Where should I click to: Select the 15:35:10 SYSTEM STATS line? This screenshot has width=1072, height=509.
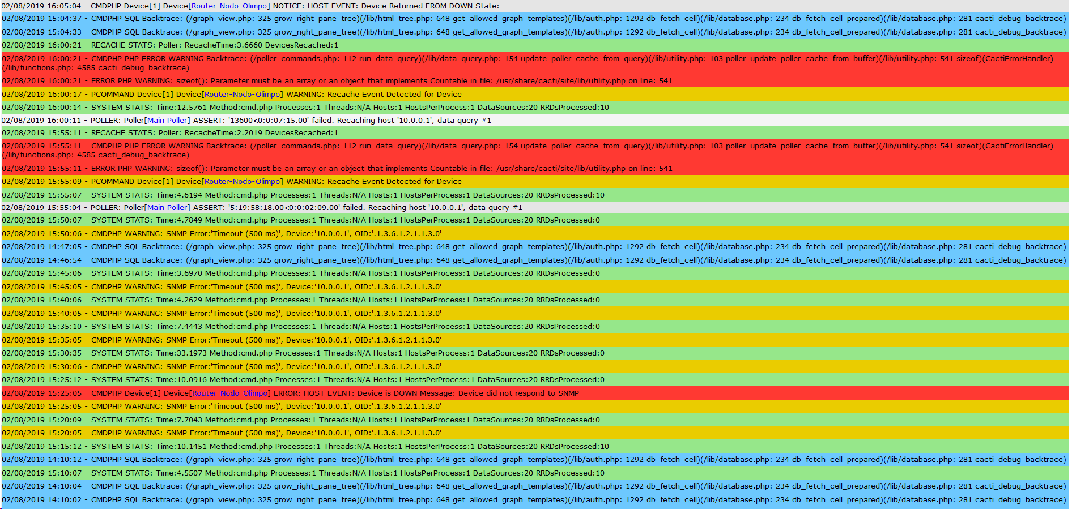click(x=535, y=327)
